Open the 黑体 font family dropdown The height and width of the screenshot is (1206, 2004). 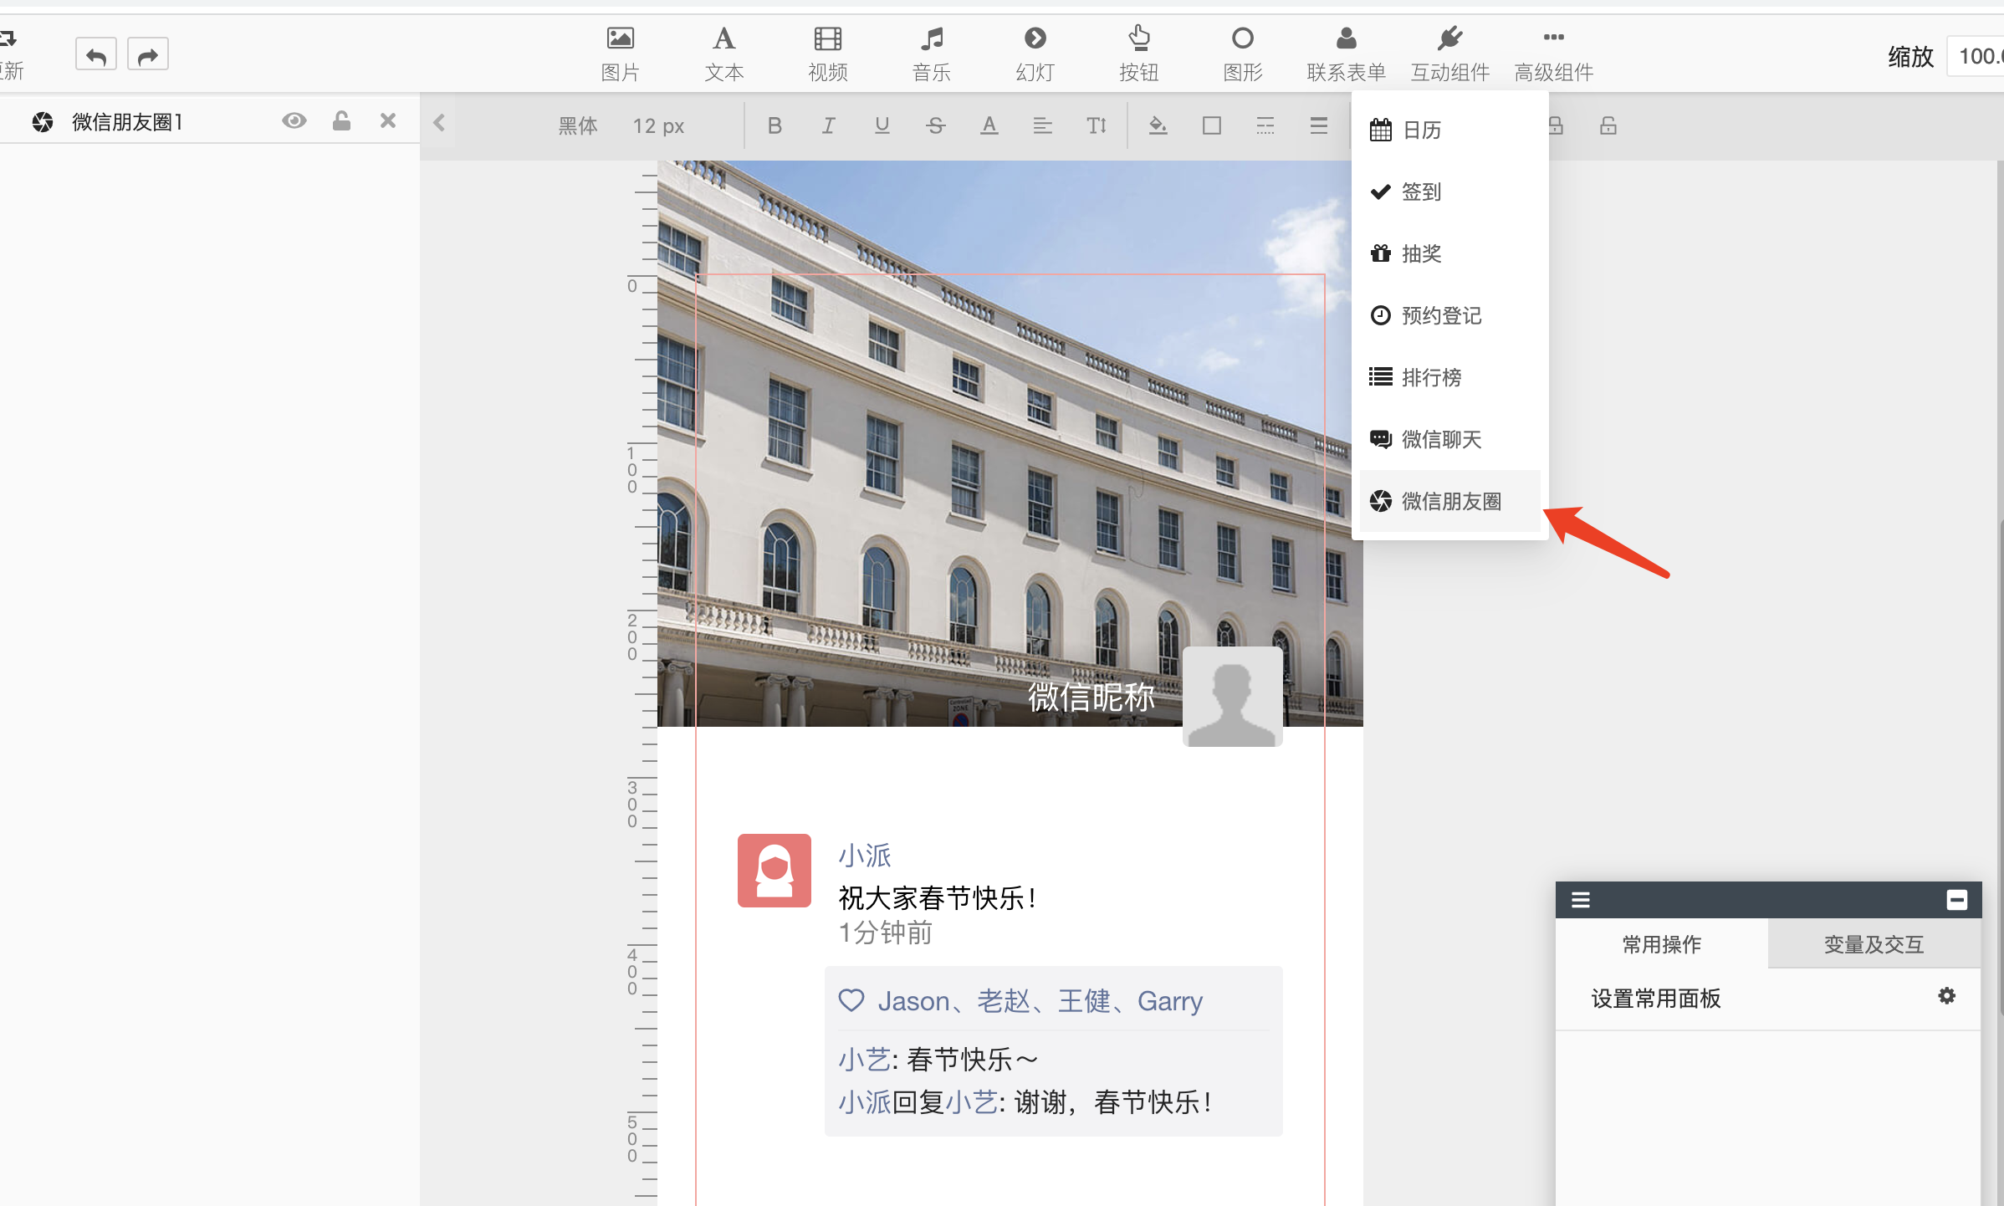tap(577, 125)
